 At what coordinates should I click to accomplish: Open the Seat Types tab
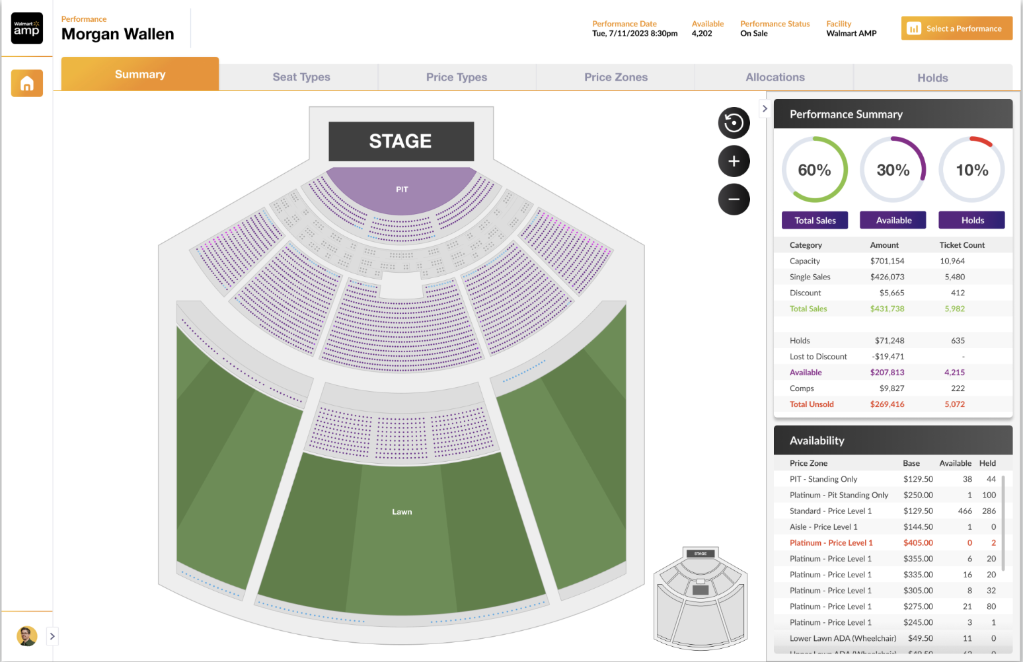pos(301,77)
